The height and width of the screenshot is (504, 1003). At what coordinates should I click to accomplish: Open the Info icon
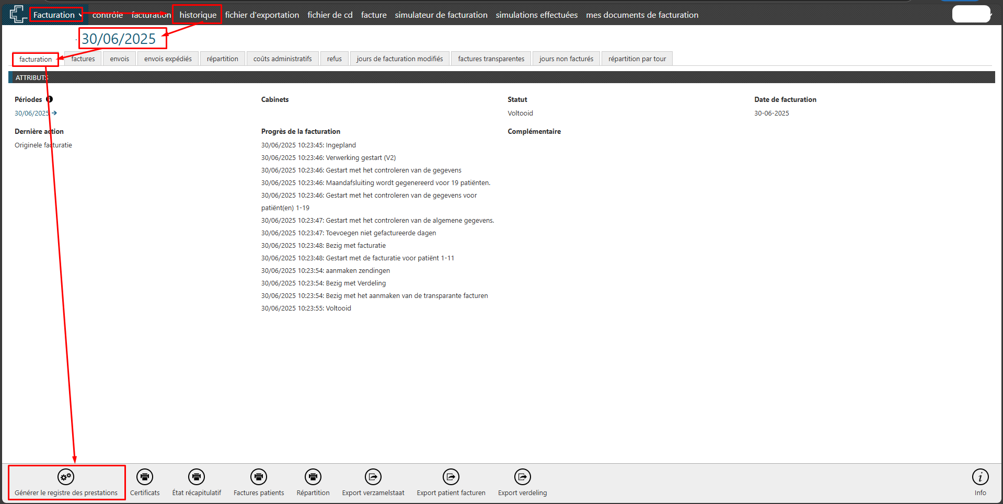981,477
